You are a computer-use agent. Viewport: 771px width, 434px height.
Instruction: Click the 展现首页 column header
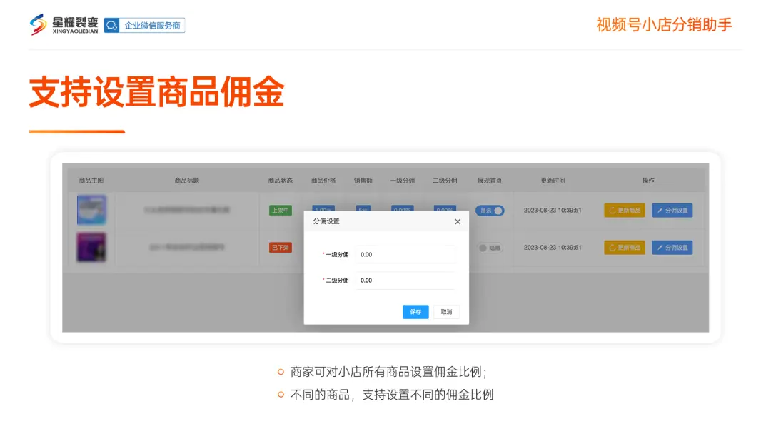point(490,181)
